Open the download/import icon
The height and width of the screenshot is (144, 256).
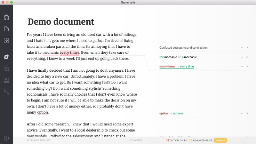click(x=6, y=41)
